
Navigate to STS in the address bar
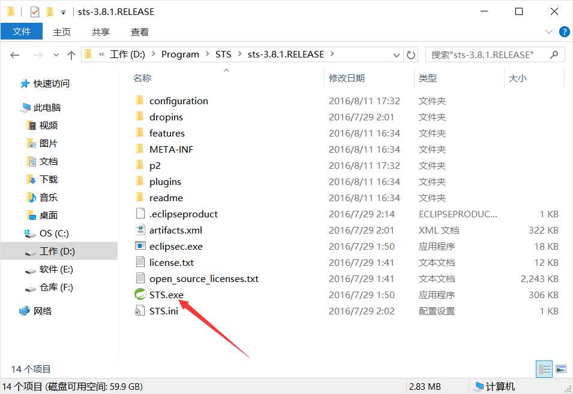(223, 54)
